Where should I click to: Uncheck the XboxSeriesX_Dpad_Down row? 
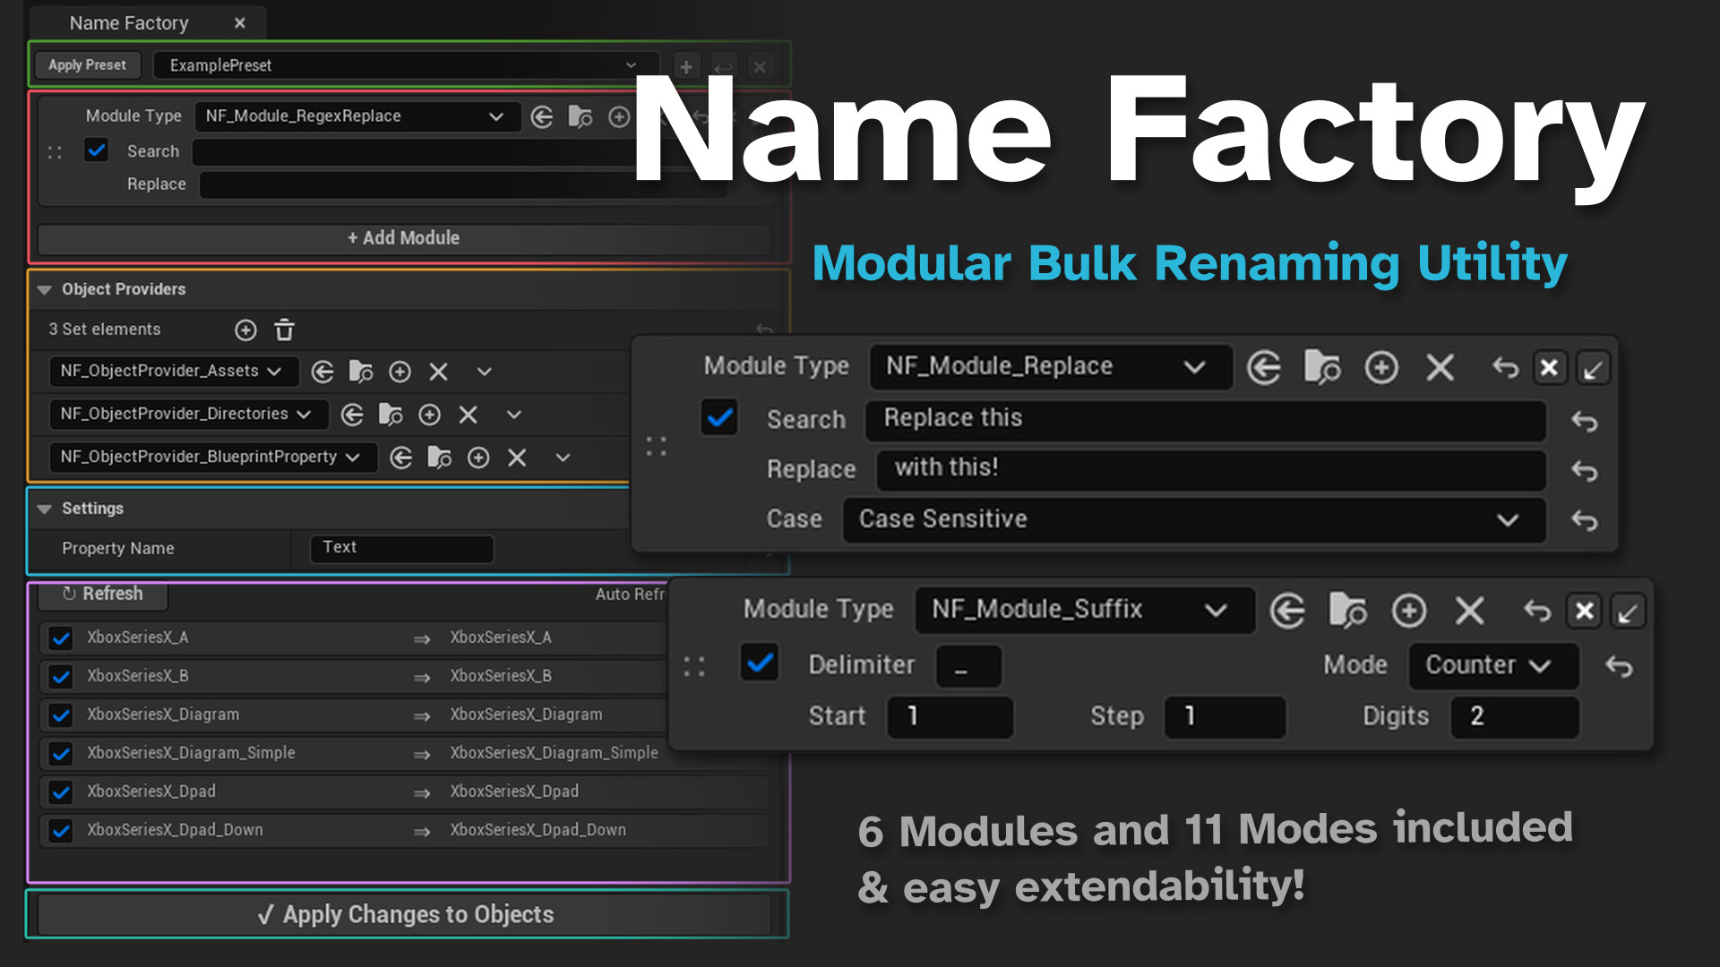click(x=61, y=831)
